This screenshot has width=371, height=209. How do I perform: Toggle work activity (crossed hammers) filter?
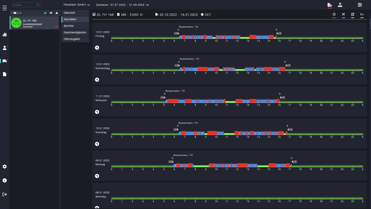tap(343, 15)
